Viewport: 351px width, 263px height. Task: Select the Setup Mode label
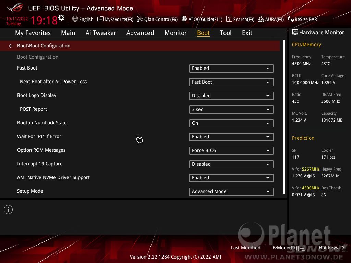click(x=30, y=191)
